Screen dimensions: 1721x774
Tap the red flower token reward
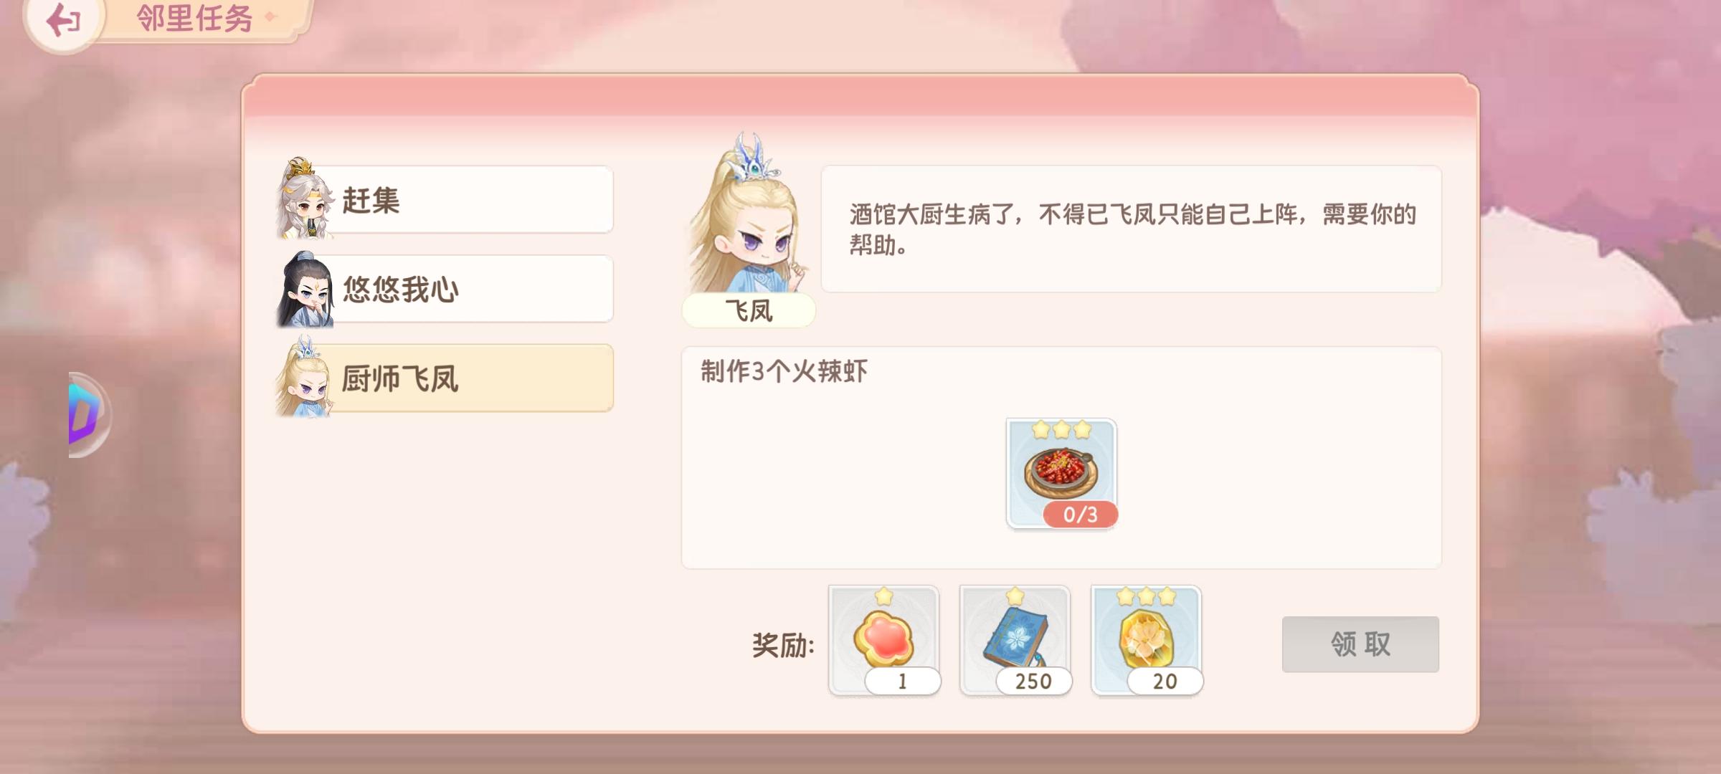coord(883,640)
